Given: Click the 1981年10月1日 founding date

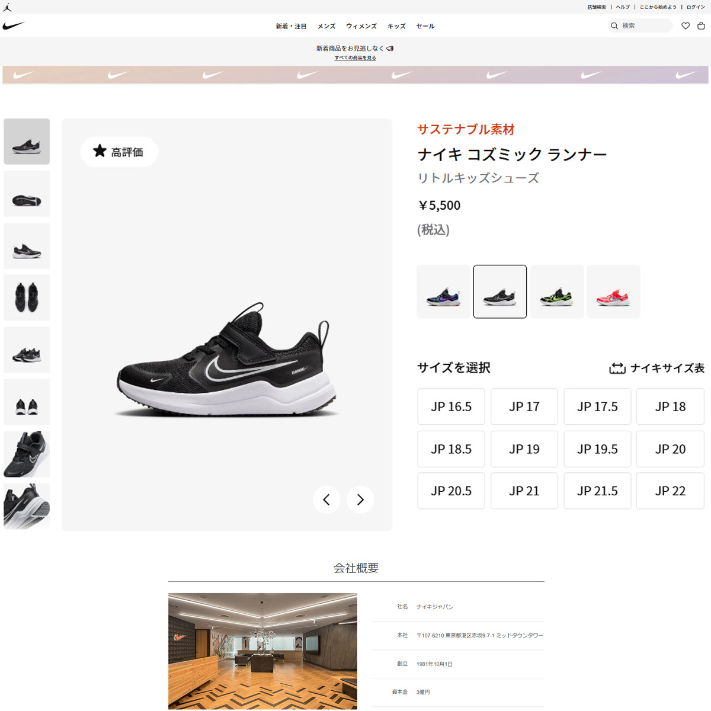Looking at the screenshot, I should (434, 664).
